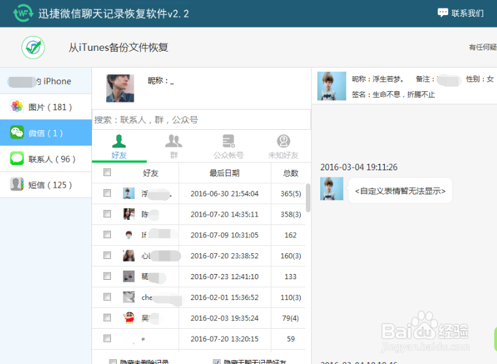Check the friend row with total 59
Viewport: 497px width, 364px height.
pos(107,339)
